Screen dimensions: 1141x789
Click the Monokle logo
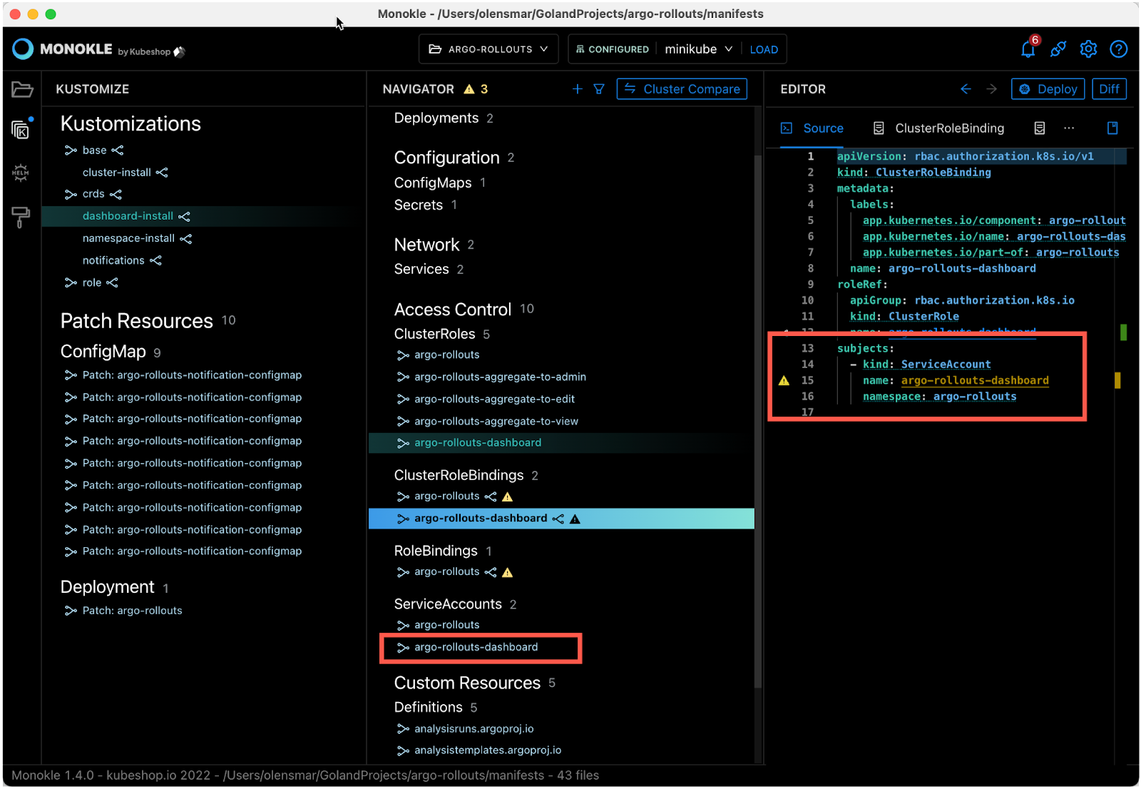(23, 49)
